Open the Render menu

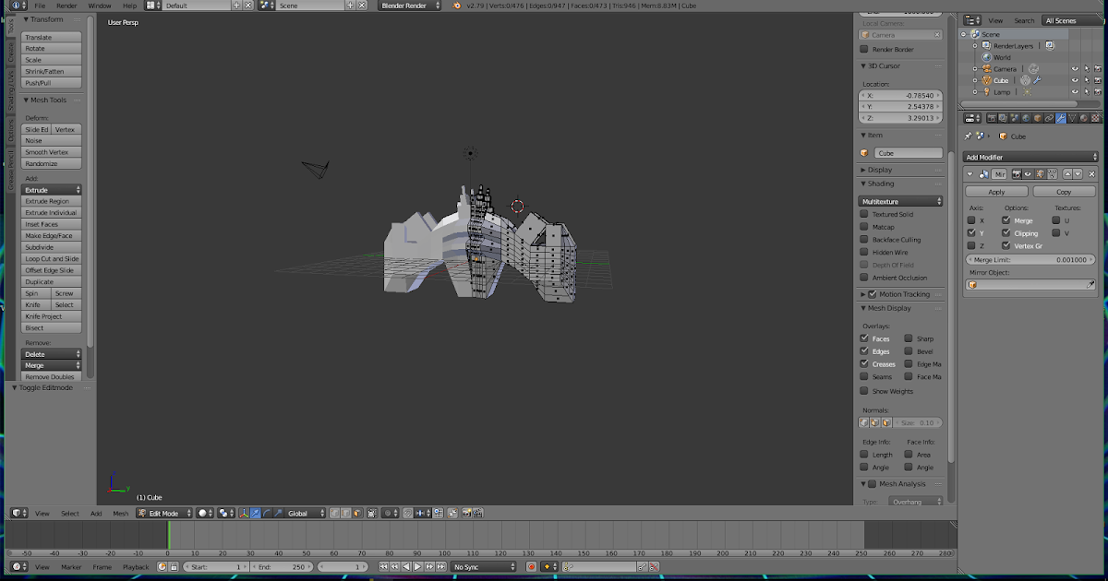[x=66, y=6]
